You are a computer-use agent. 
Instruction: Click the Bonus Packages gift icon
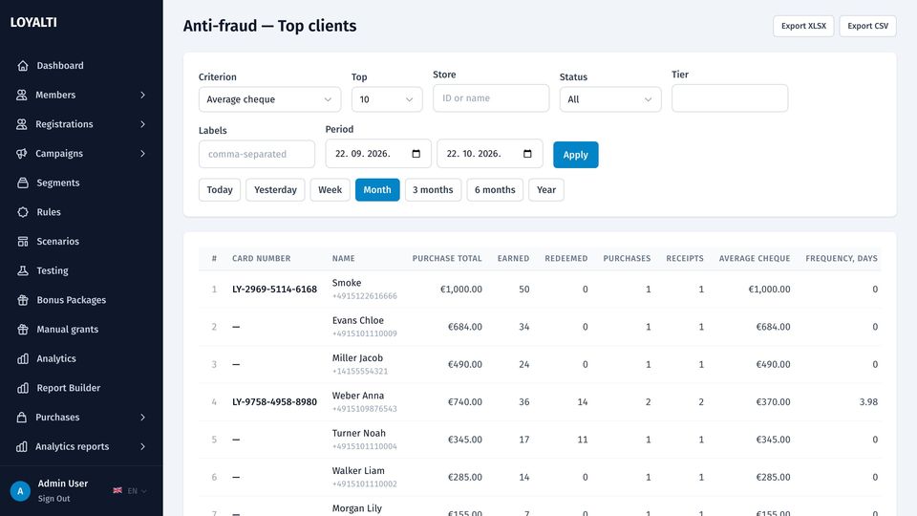coord(23,299)
